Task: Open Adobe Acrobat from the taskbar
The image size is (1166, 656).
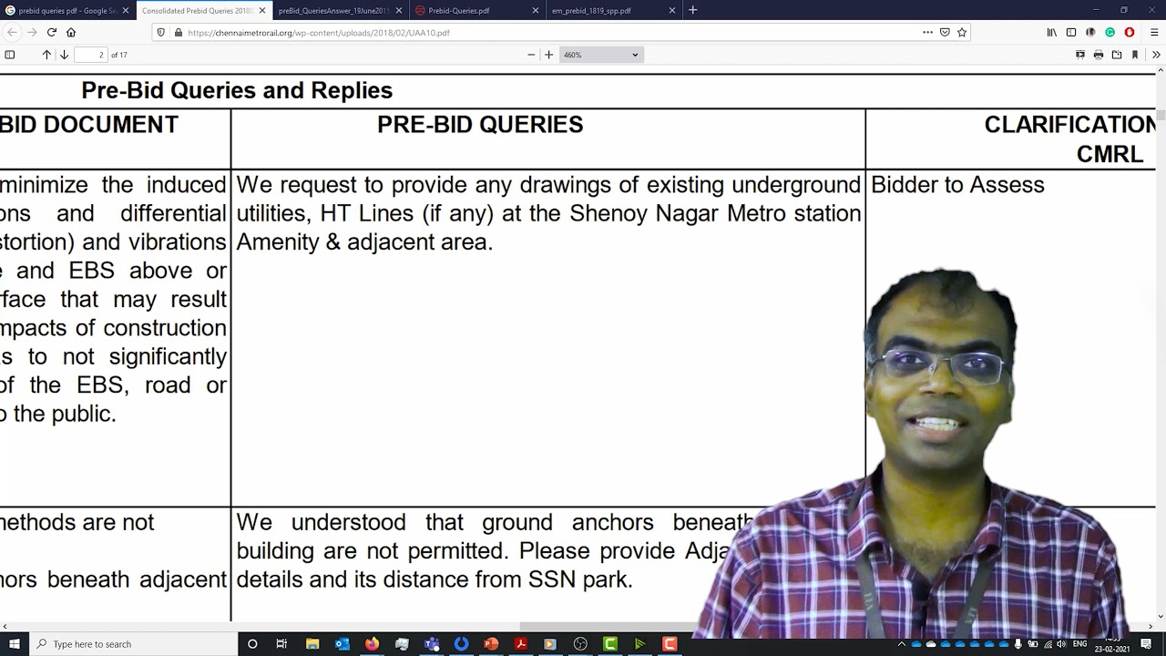Action: tap(521, 644)
